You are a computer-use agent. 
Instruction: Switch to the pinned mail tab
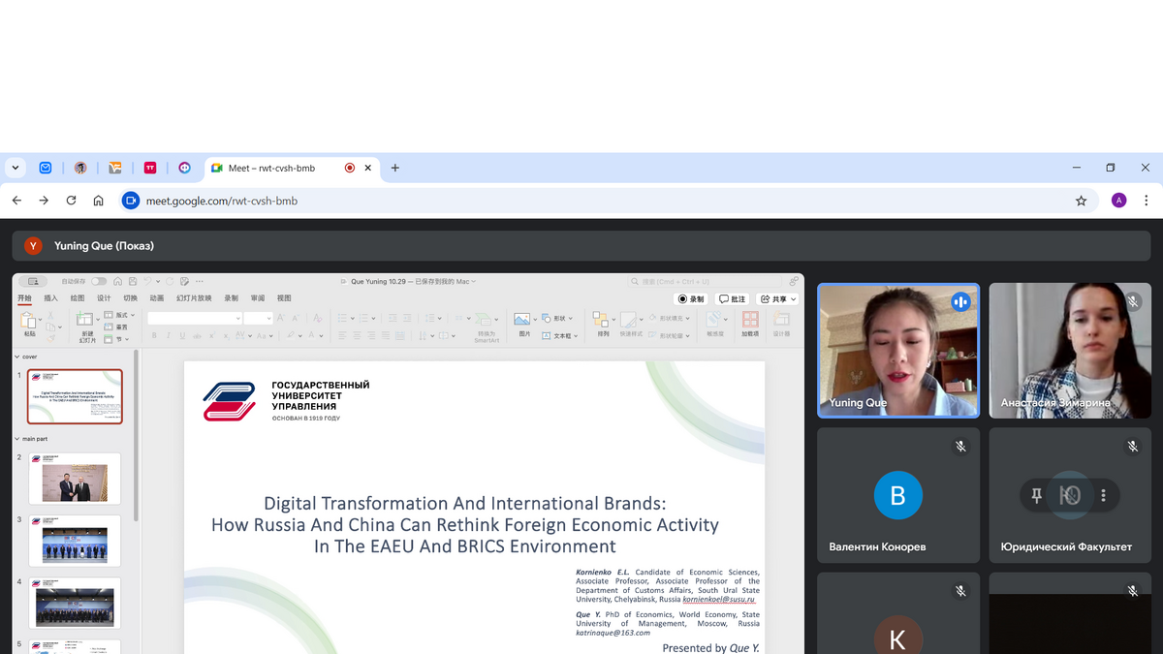coord(46,168)
